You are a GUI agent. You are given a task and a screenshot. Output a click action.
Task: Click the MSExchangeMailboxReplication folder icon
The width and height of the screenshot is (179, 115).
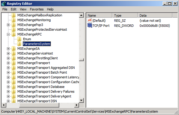point(14,15)
